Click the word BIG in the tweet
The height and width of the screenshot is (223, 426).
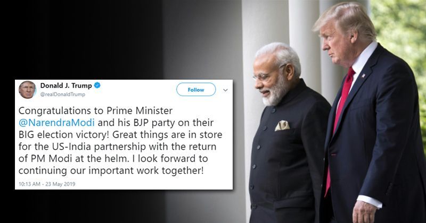click(26, 135)
